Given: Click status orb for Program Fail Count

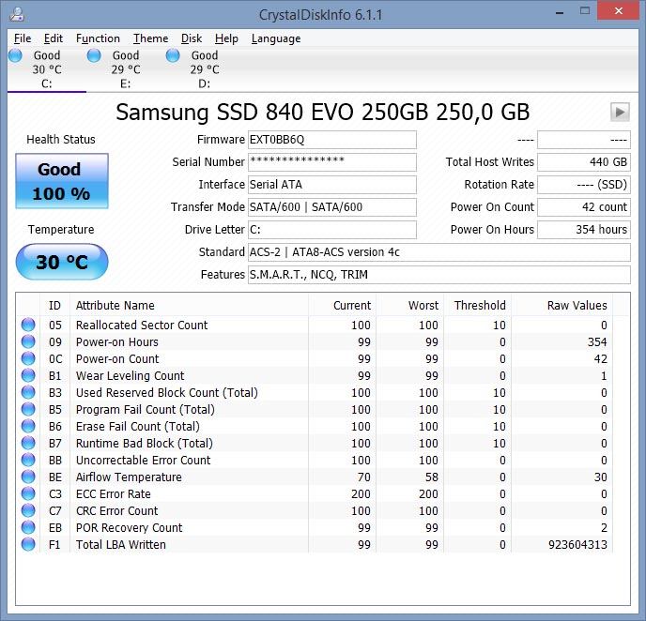Looking at the screenshot, I should click(x=28, y=409).
